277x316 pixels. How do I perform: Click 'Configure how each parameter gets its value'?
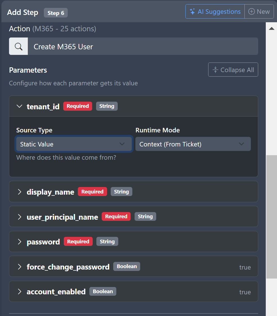[73, 83]
